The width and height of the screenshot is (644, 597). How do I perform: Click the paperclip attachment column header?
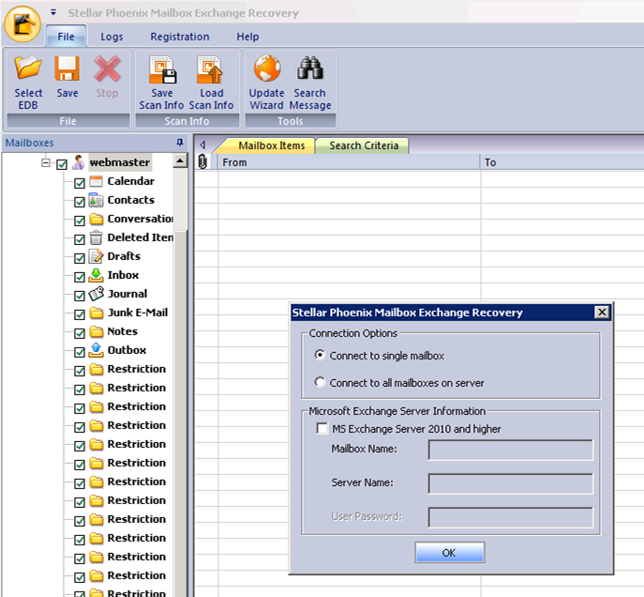(x=202, y=162)
